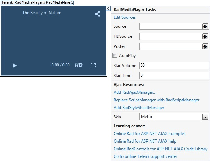The height and width of the screenshot is (161, 210).
Task: Open Online Rad for ASP.NET AJAX help
Action: click(145, 141)
